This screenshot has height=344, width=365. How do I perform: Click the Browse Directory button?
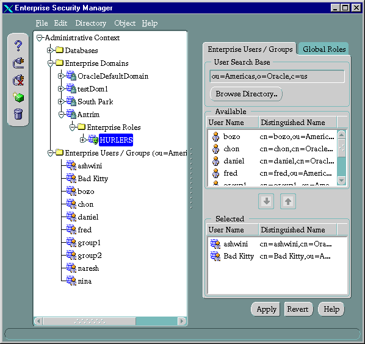point(246,94)
